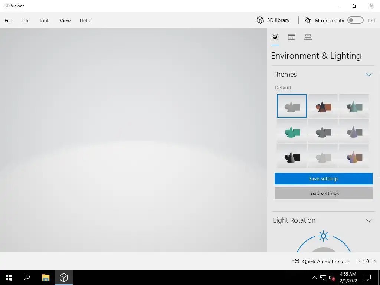Switch to the Stats & Shading tab icon
Image resolution: width=380 pixels, height=285 pixels.
(x=292, y=37)
